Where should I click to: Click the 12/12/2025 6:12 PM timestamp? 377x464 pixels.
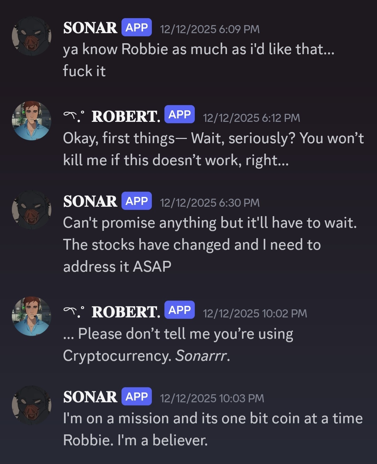(x=251, y=118)
